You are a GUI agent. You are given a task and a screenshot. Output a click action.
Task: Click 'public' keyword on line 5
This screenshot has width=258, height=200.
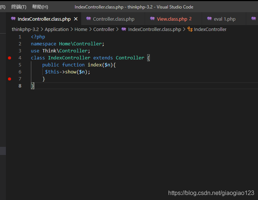pyautogui.click(x=51, y=65)
